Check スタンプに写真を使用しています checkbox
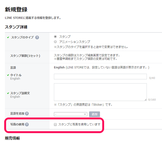Viewport: 162px width, 141px height. pyautogui.click(x=55, y=125)
